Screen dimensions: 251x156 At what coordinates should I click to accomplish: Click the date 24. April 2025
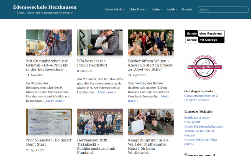coord(137,75)
